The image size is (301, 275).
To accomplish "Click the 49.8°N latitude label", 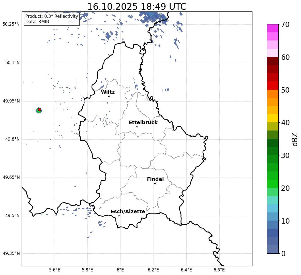I will pos(12,139).
